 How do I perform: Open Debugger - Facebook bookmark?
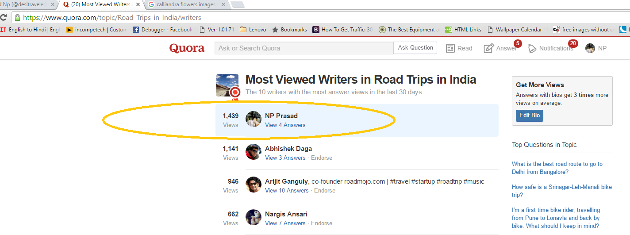click(x=162, y=30)
